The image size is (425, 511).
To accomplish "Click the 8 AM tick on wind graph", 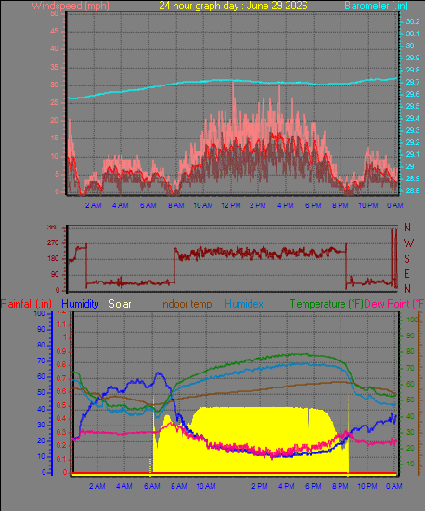I will pyautogui.click(x=176, y=205).
